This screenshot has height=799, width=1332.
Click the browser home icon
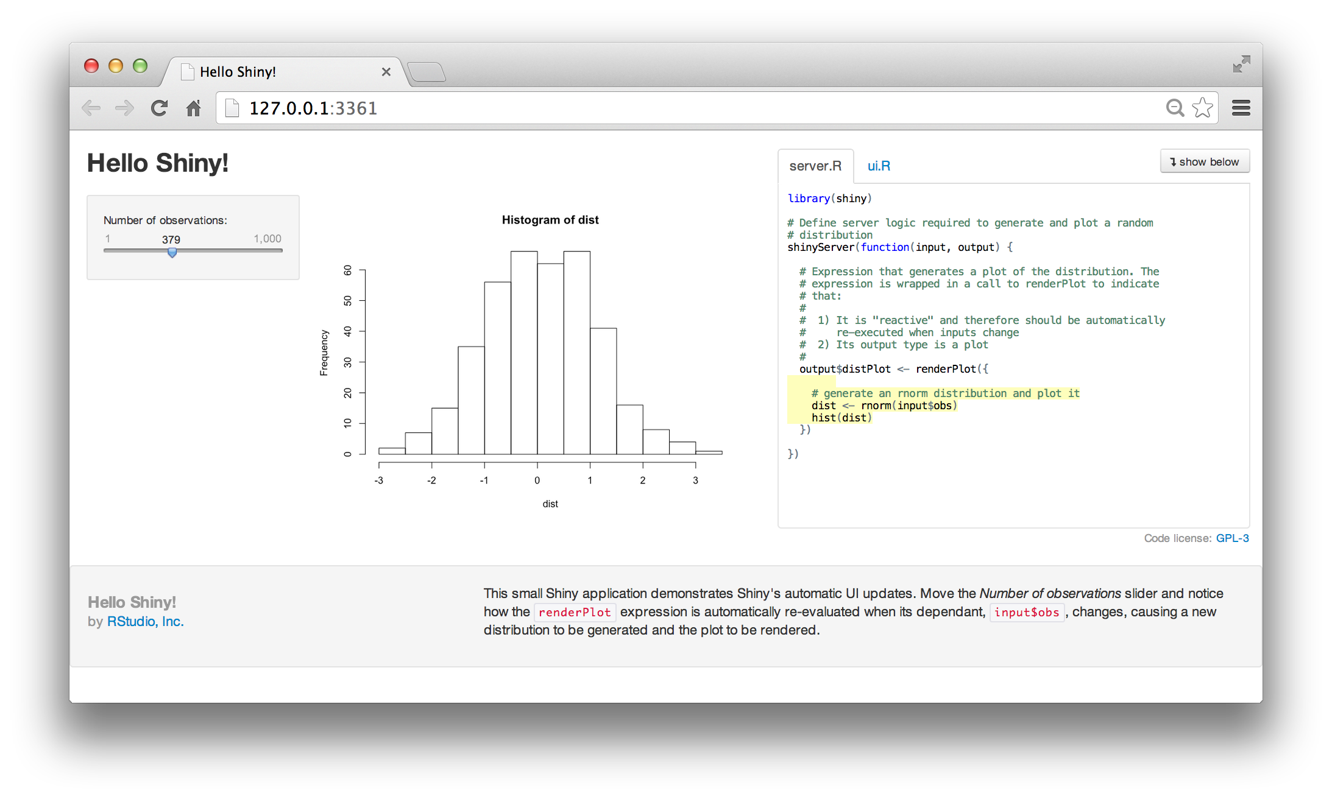(x=194, y=108)
